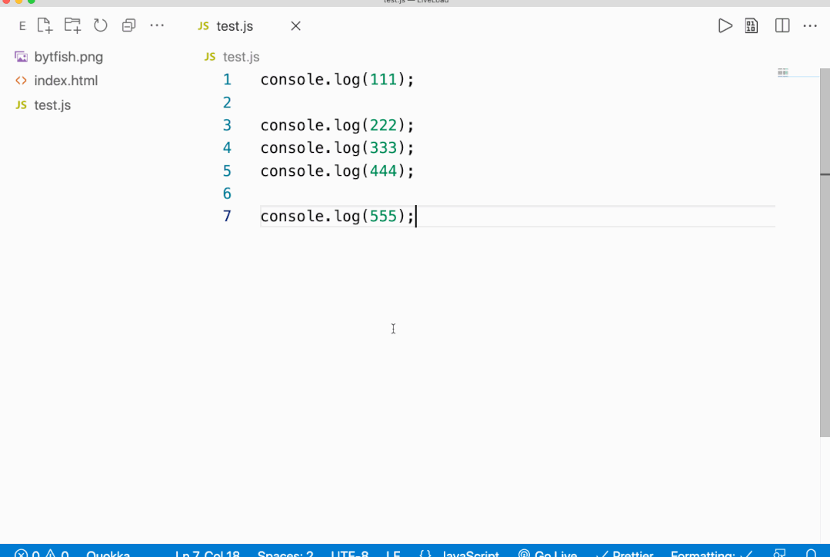
Task: Refresh the explorer file list
Action: [x=101, y=25]
